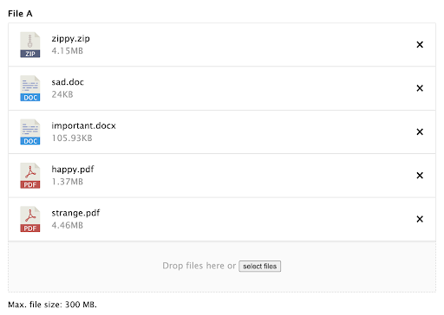This screenshot has width=444, height=315.
Task: Click the PDF icon for strange.pdf
Action: (x=30, y=219)
